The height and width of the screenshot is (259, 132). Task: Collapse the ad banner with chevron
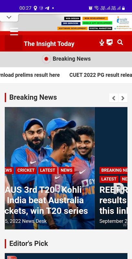(x=9, y=17)
